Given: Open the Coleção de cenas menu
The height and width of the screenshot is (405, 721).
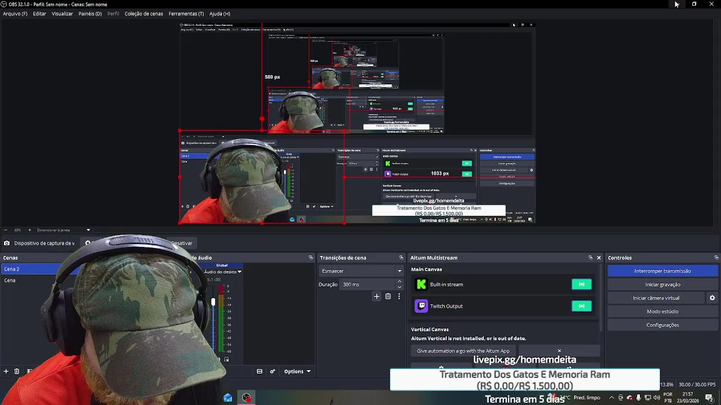Looking at the screenshot, I should coord(144,13).
